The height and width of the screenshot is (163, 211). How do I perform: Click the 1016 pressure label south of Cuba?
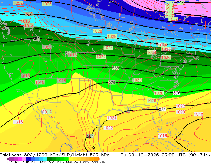pyautogui.click(x=162, y=136)
